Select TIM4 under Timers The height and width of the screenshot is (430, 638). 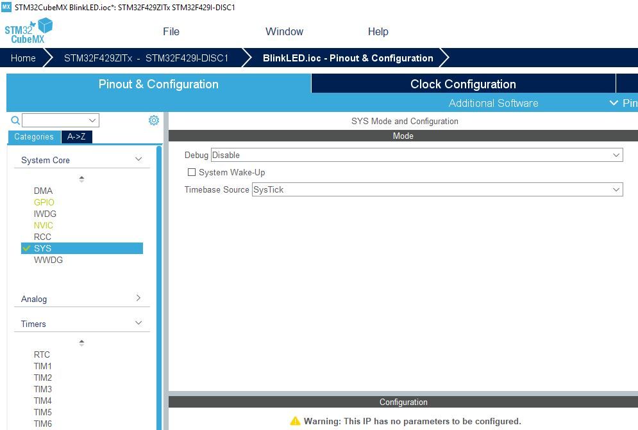pos(43,401)
